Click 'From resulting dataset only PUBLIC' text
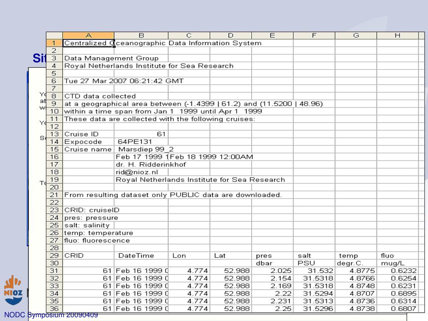This screenshot has height=321, width=428. [173, 195]
